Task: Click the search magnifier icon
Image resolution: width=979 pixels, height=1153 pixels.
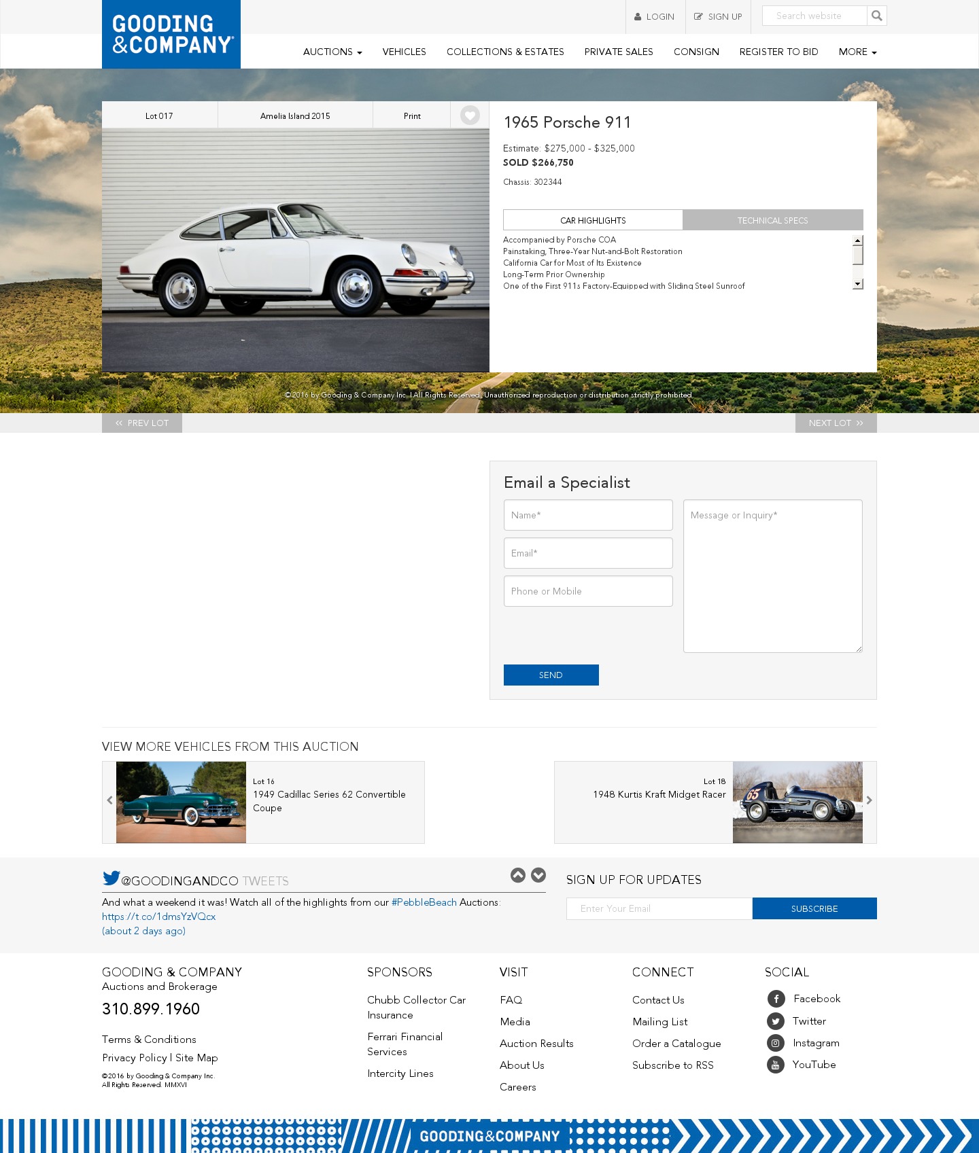Action: 877,16
